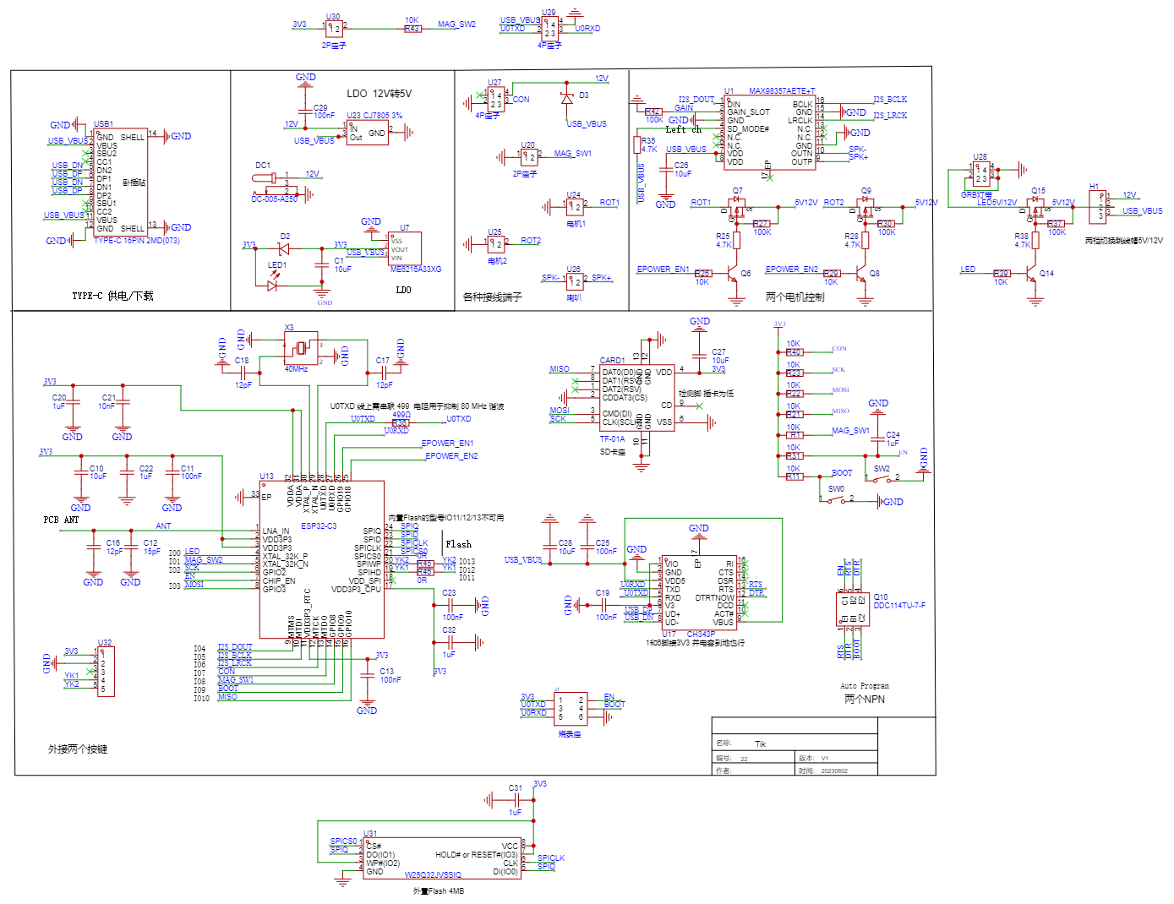Select the ROT2 net label beside U25

coord(531,241)
